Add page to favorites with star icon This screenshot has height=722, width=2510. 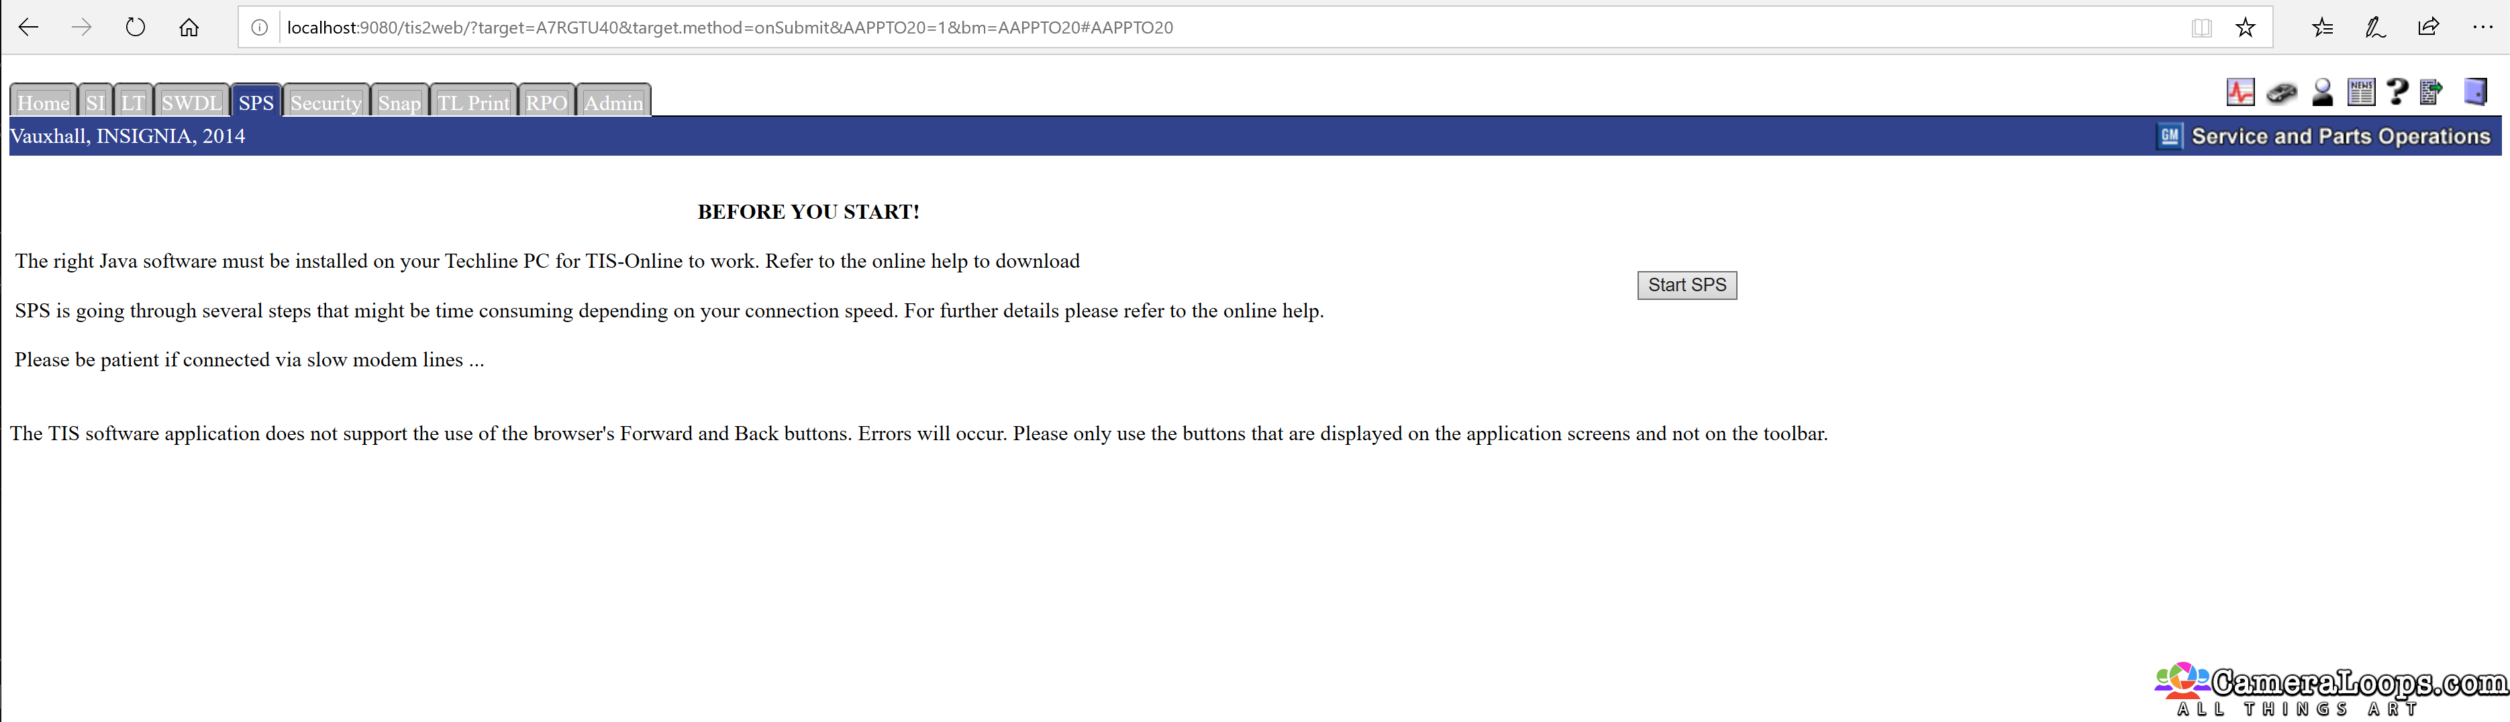tap(2245, 28)
